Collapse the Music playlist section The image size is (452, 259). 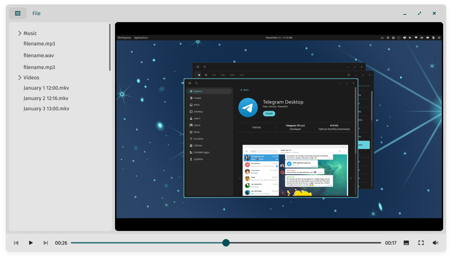coord(20,33)
